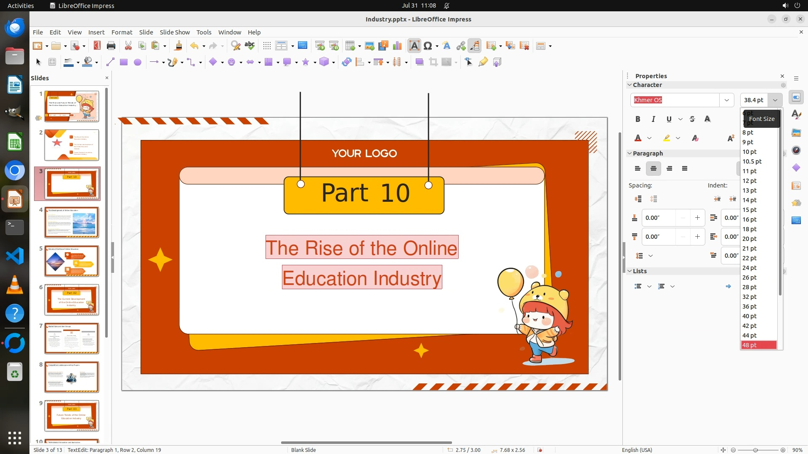808x454 pixels.
Task: Toggle Bold formatting in Character panel
Action: point(638,119)
